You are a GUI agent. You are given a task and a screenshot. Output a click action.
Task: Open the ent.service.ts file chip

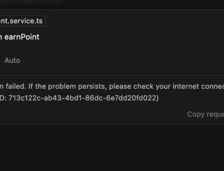point(22,21)
